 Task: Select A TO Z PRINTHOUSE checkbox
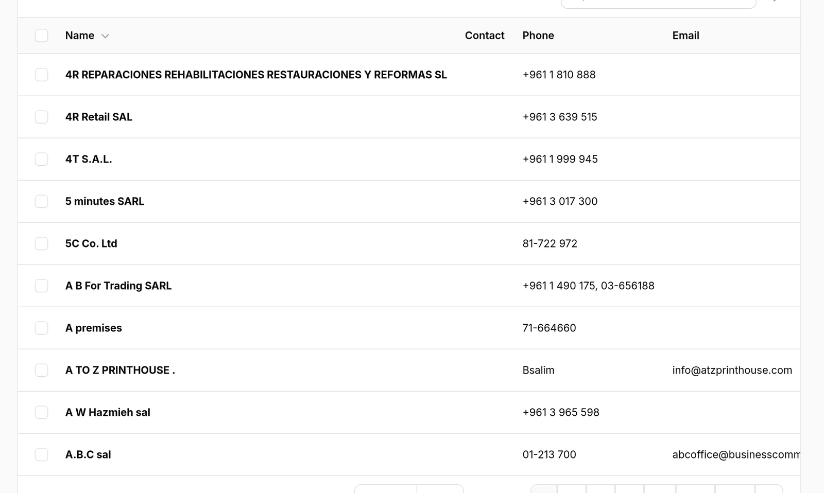tap(41, 370)
